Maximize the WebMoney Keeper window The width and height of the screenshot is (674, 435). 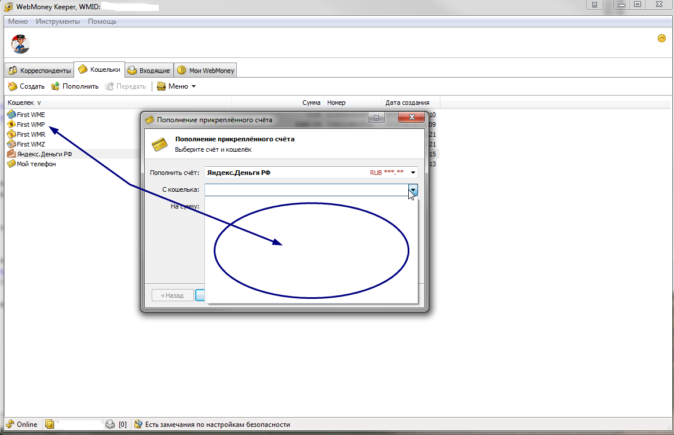coord(638,5)
